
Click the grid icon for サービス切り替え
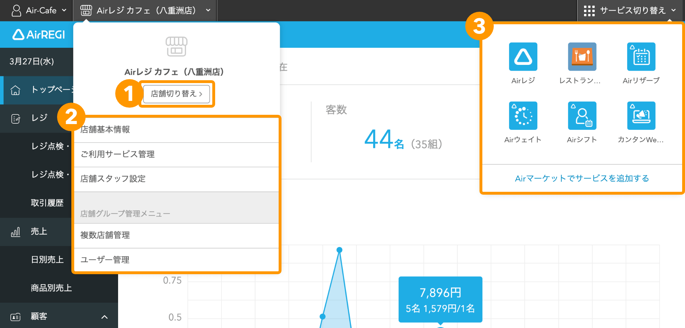point(589,11)
